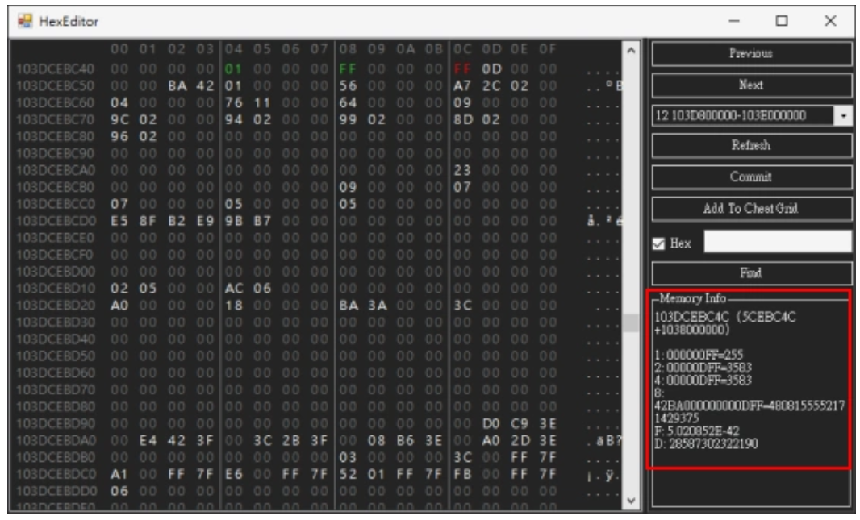Focus the search input field next to Hex
The width and height of the screenshot is (860, 520).
click(777, 241)
